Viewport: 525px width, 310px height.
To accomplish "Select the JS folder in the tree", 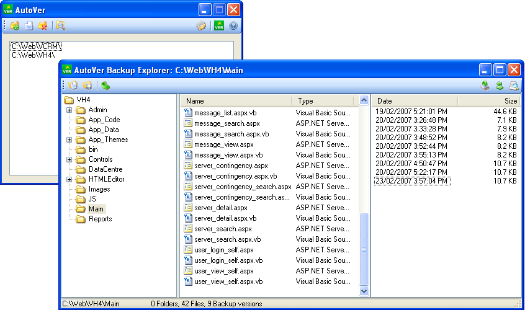I will click(x=92, y=199).
